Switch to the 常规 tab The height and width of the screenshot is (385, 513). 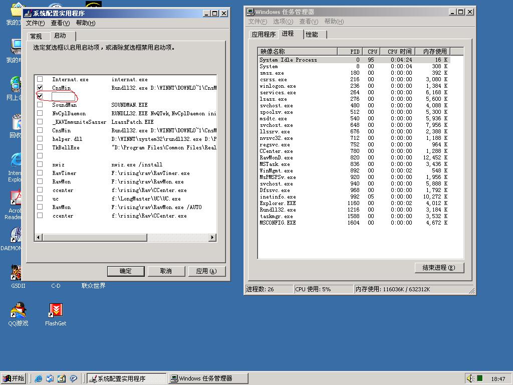[36, 36]
